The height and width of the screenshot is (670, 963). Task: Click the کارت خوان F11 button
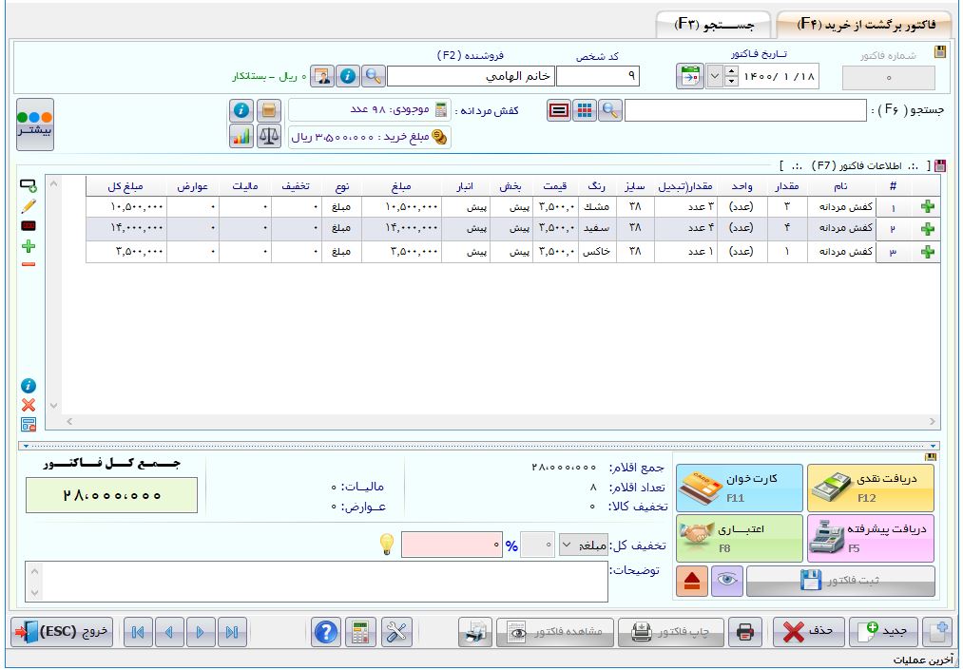click(739, 487)
